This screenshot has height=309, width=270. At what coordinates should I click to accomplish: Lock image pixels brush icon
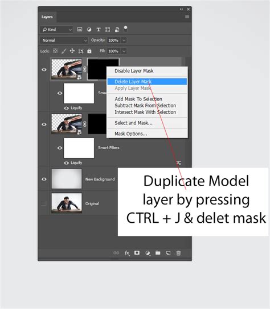[64, 51]
